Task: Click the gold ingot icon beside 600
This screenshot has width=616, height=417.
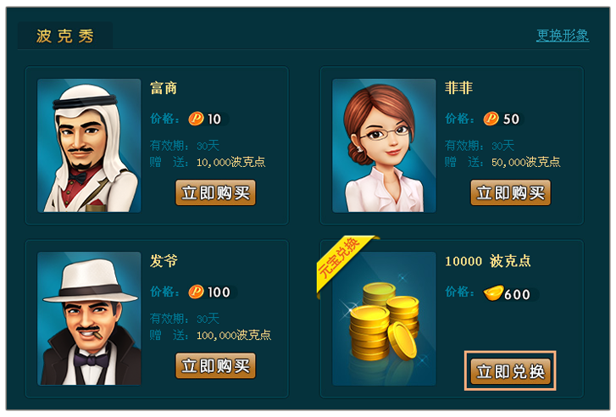Action: pyautogui.click(x=492, y=293)
